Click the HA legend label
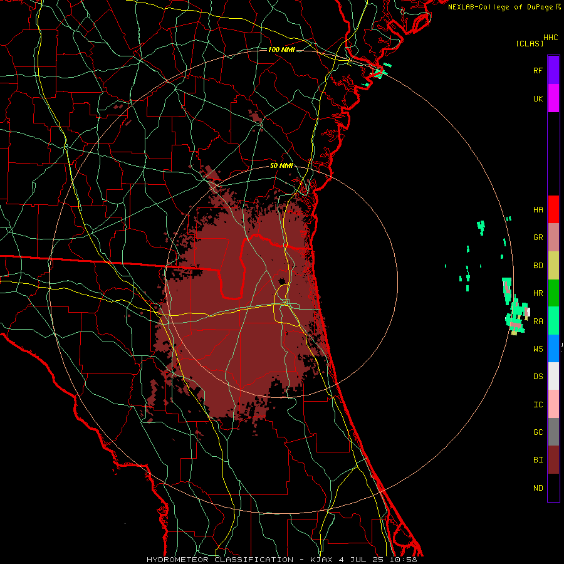 [538, 209]
